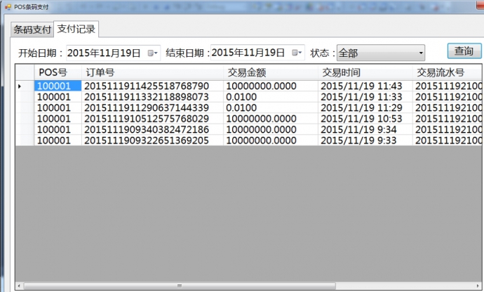Select amount 10000000.0000 in the 11:43 row
The image size is (484, 292).
pyautogui.click(x=261, y=86)
